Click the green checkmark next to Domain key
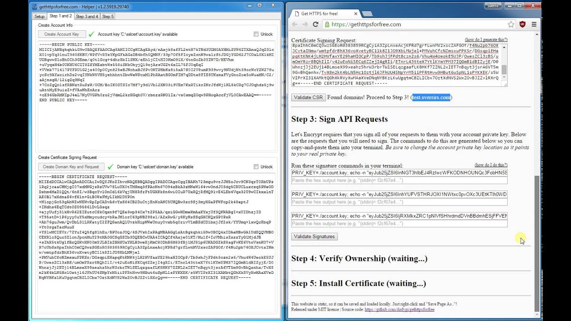 tap(111, 167)
